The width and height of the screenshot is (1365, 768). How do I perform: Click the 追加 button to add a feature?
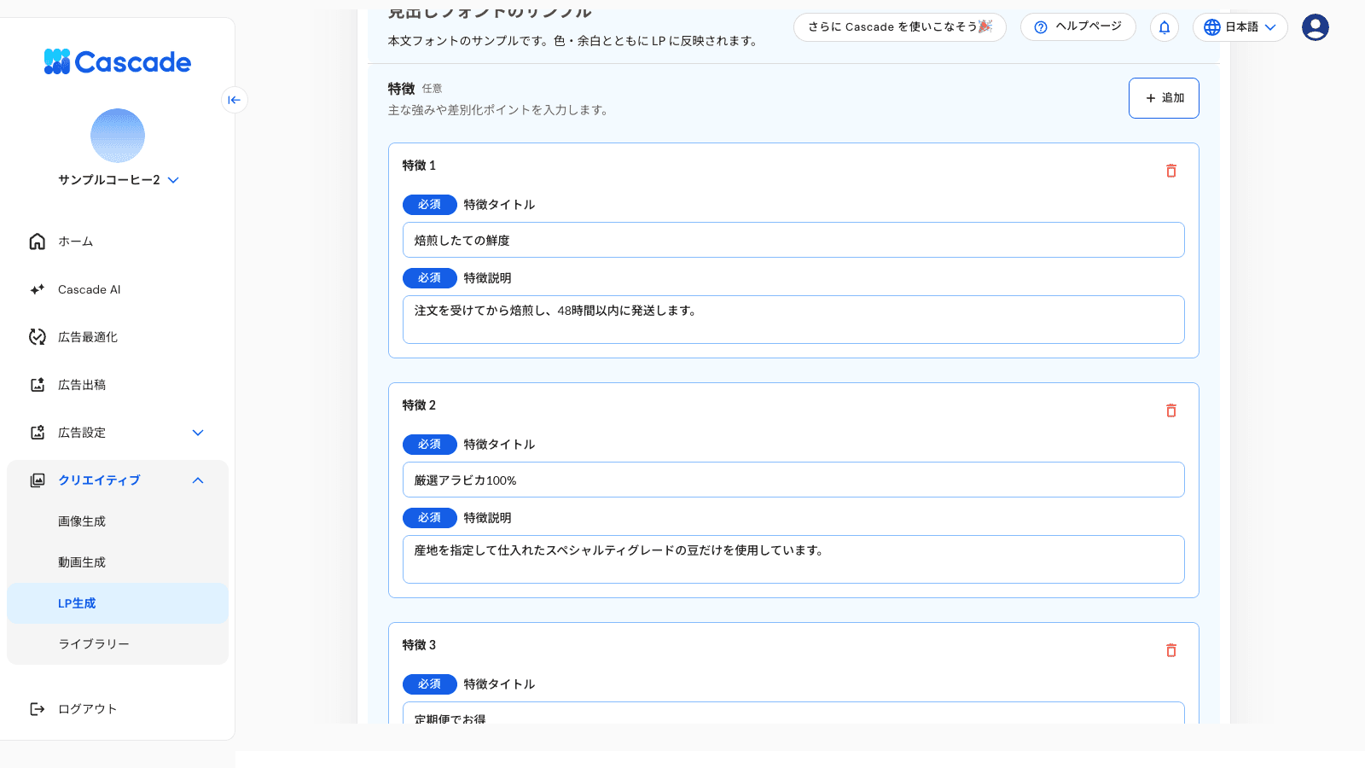[1164, 98]
